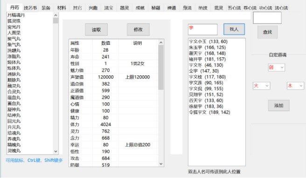The width and height of the screenshot is (306, 178).
Task: Select the 神通 tab
Action: (172, 8)
